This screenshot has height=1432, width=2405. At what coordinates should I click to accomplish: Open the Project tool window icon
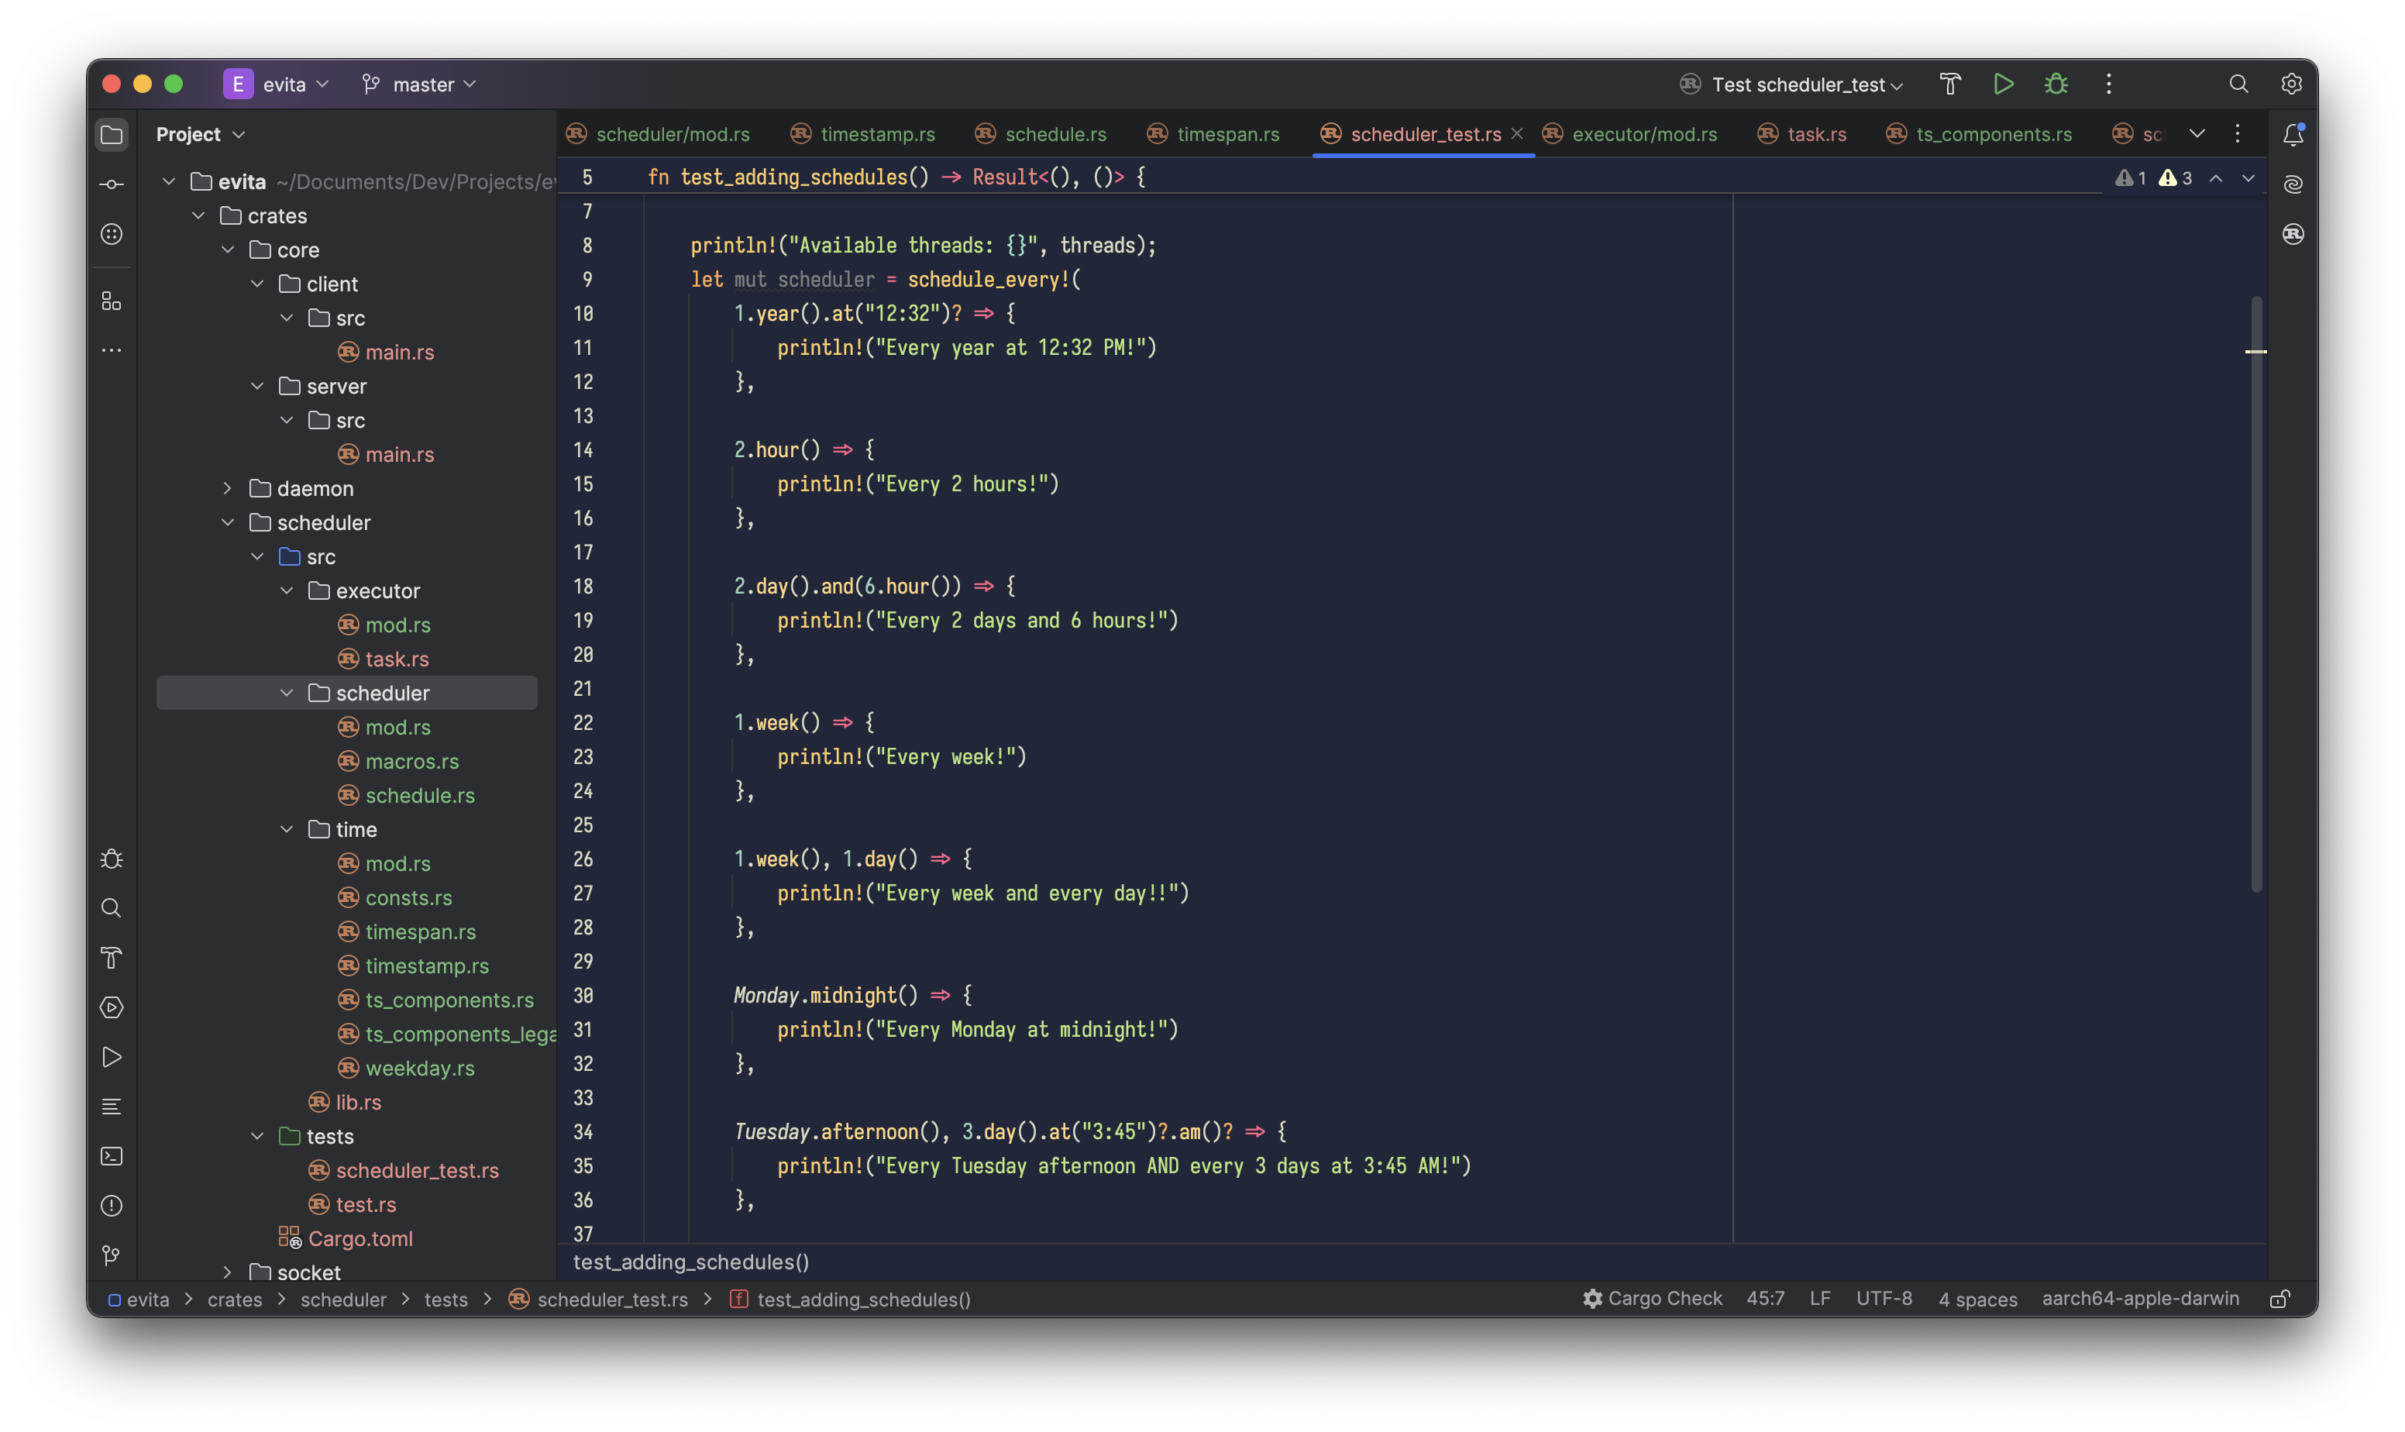point(112,134)
